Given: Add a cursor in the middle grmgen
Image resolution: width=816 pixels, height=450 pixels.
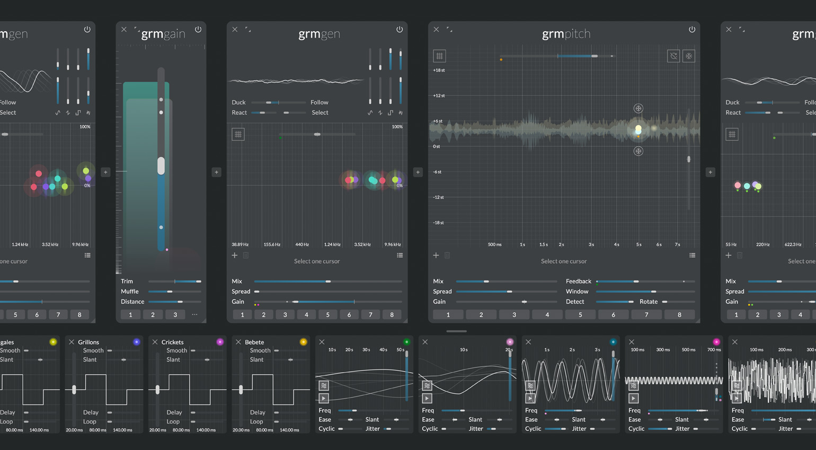Looking at the screenshot, I should (235, 255).
